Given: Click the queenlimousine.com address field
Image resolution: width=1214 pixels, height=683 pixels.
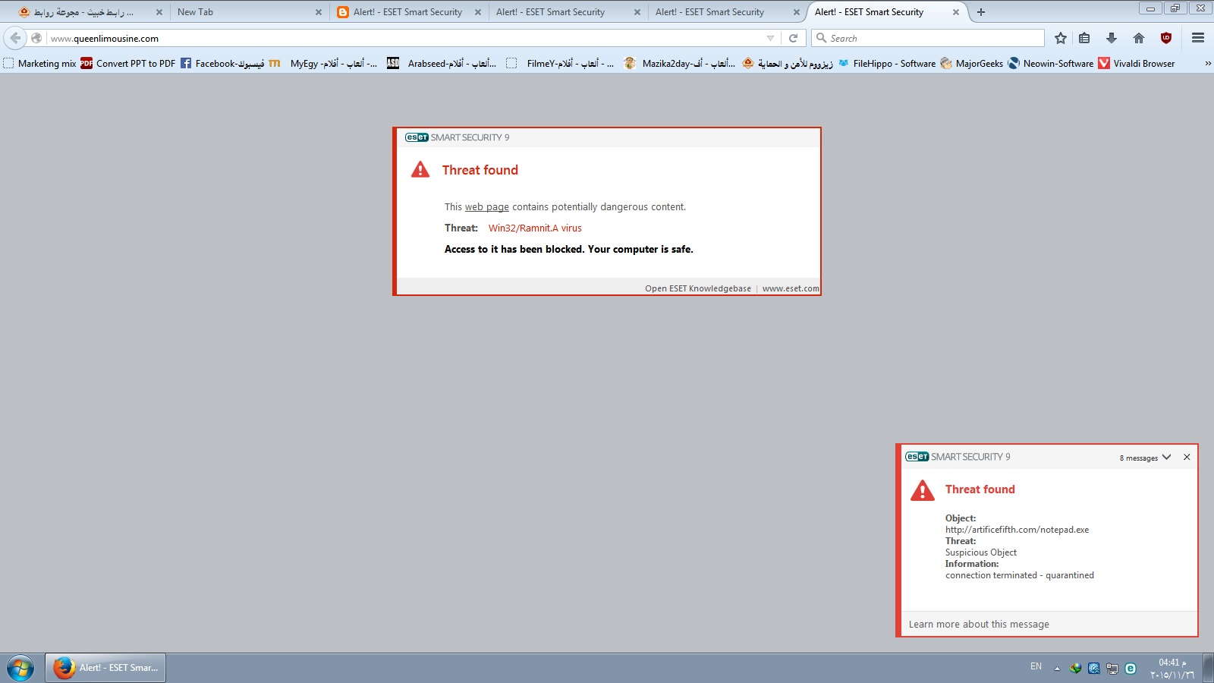Looking at the screenshot, I should (x=406, y=38).
